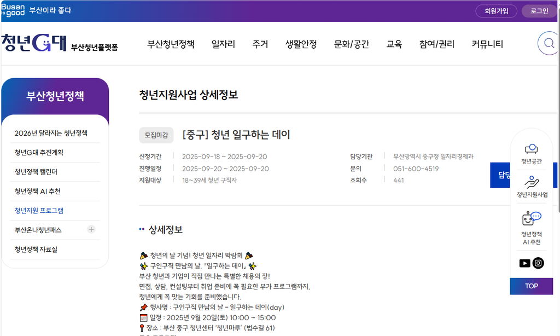Jump to page TOP button
560x336 pixels.
point(532,286)
